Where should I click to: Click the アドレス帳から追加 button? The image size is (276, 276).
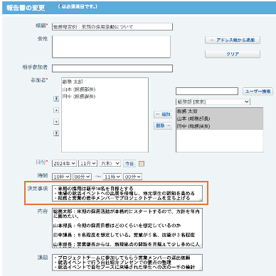233,40
